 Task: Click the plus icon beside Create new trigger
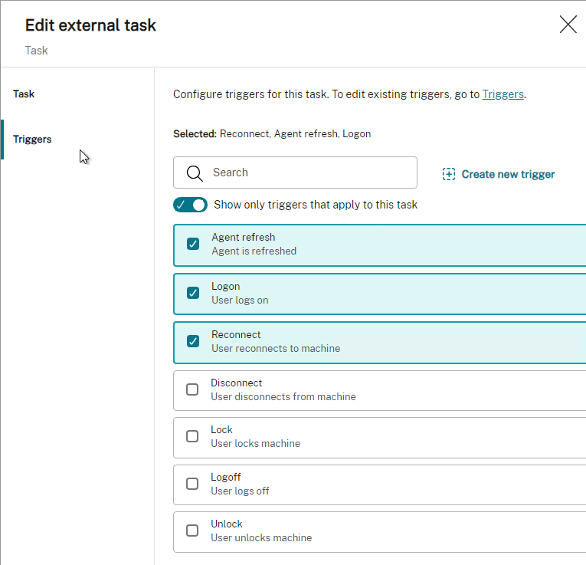click(x=448, y=174)
